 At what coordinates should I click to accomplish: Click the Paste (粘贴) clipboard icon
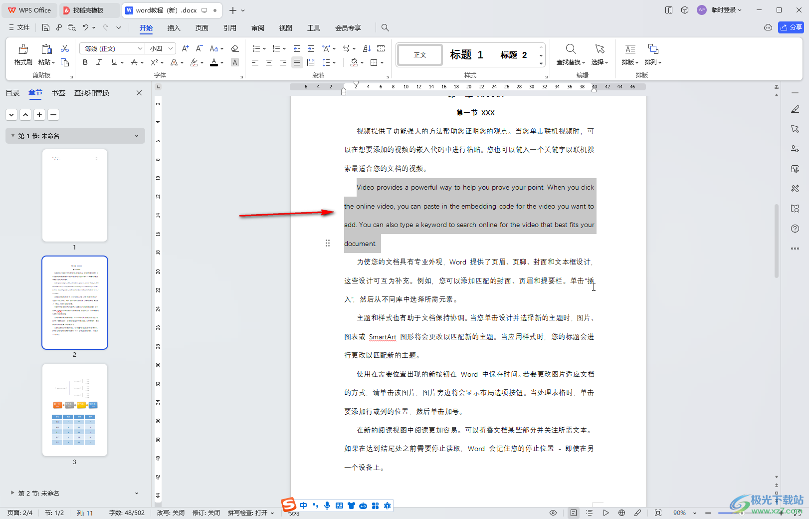pyautogui.click(x=46, y=49)
